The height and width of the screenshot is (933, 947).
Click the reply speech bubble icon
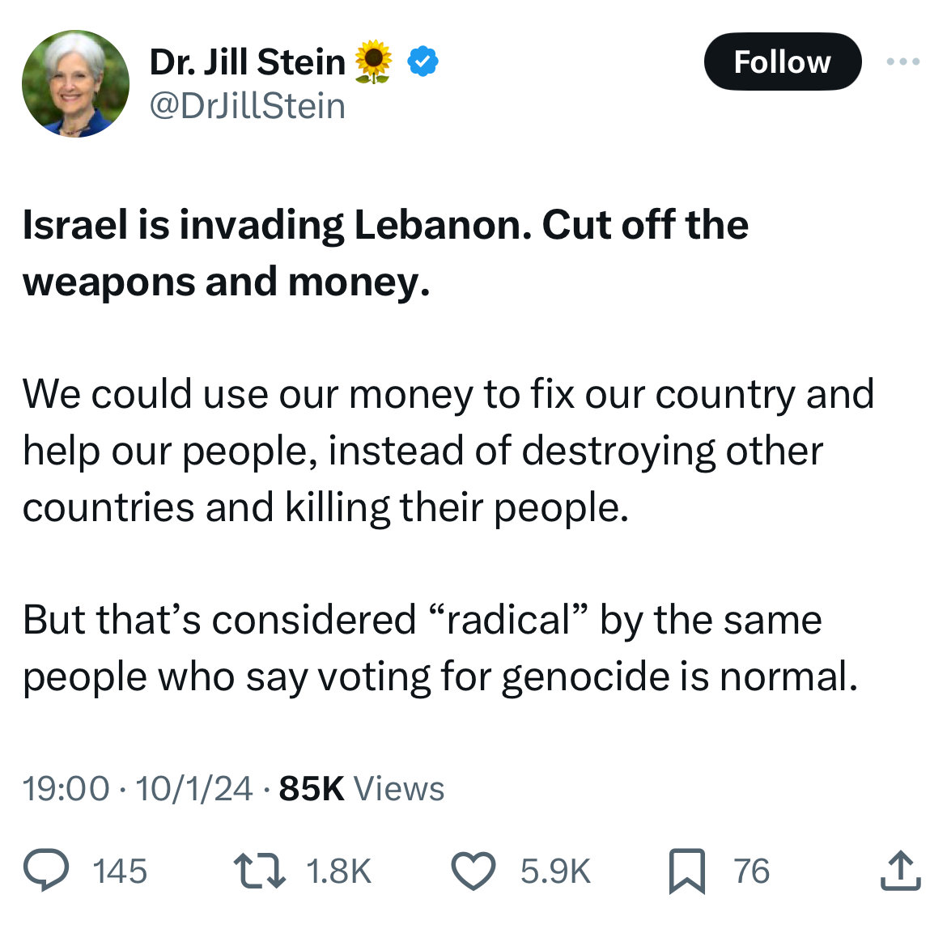point(46,870)
